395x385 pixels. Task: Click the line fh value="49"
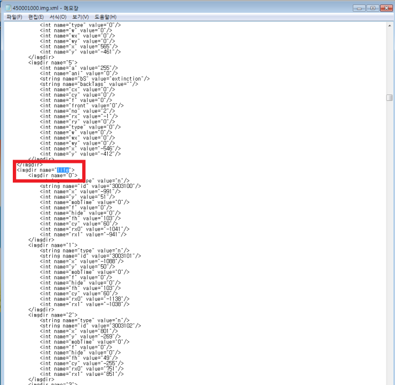pos(79,358)
